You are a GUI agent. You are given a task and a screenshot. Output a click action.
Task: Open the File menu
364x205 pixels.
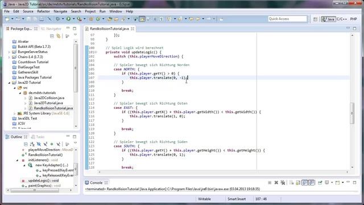7,11
